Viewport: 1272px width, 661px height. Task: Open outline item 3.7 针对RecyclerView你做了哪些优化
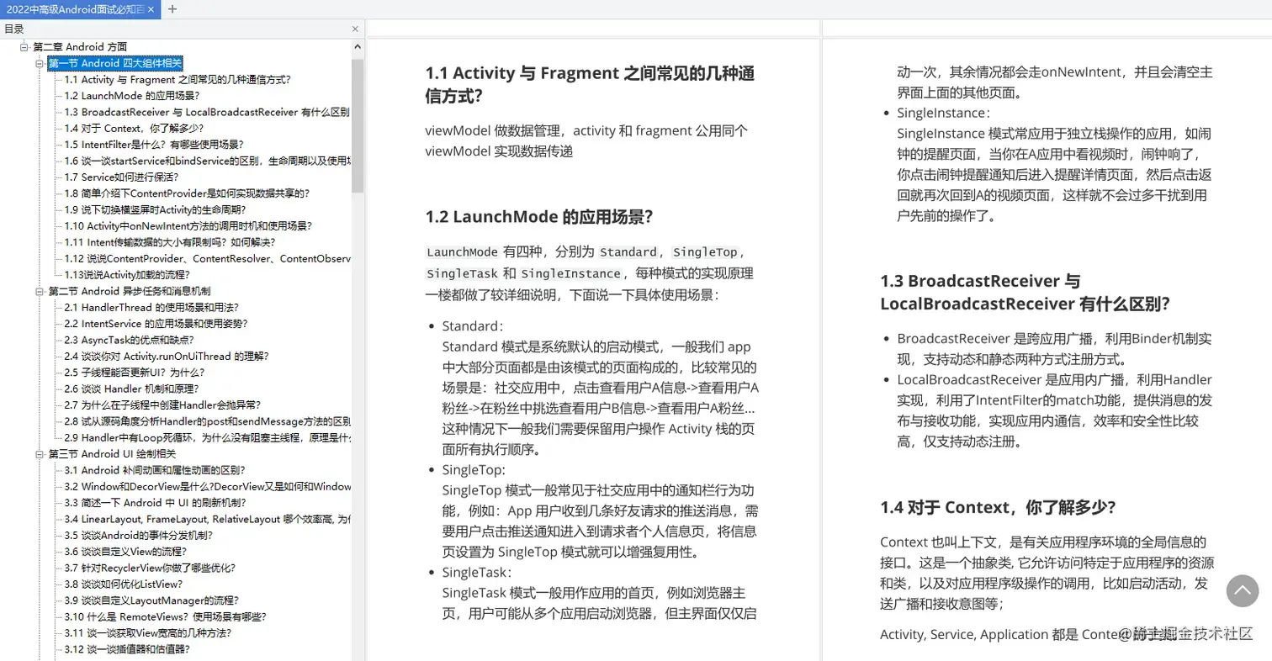150,568
